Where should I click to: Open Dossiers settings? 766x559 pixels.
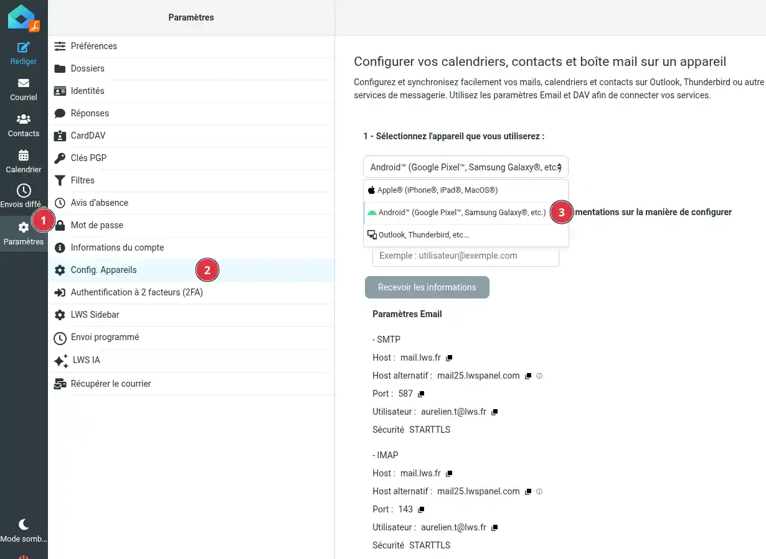[191, 68]
